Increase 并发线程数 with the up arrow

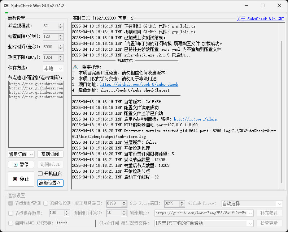60,25
